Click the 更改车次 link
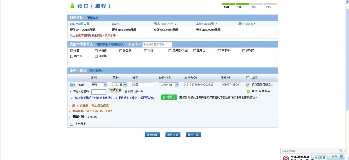Screen dimensions: 349x160 coord(93,18)
